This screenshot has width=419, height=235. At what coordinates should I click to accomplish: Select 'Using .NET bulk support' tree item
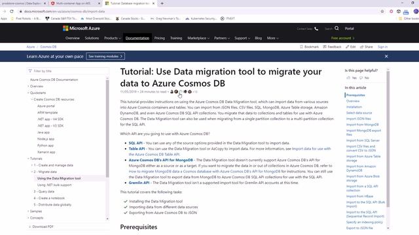point(54,185)
